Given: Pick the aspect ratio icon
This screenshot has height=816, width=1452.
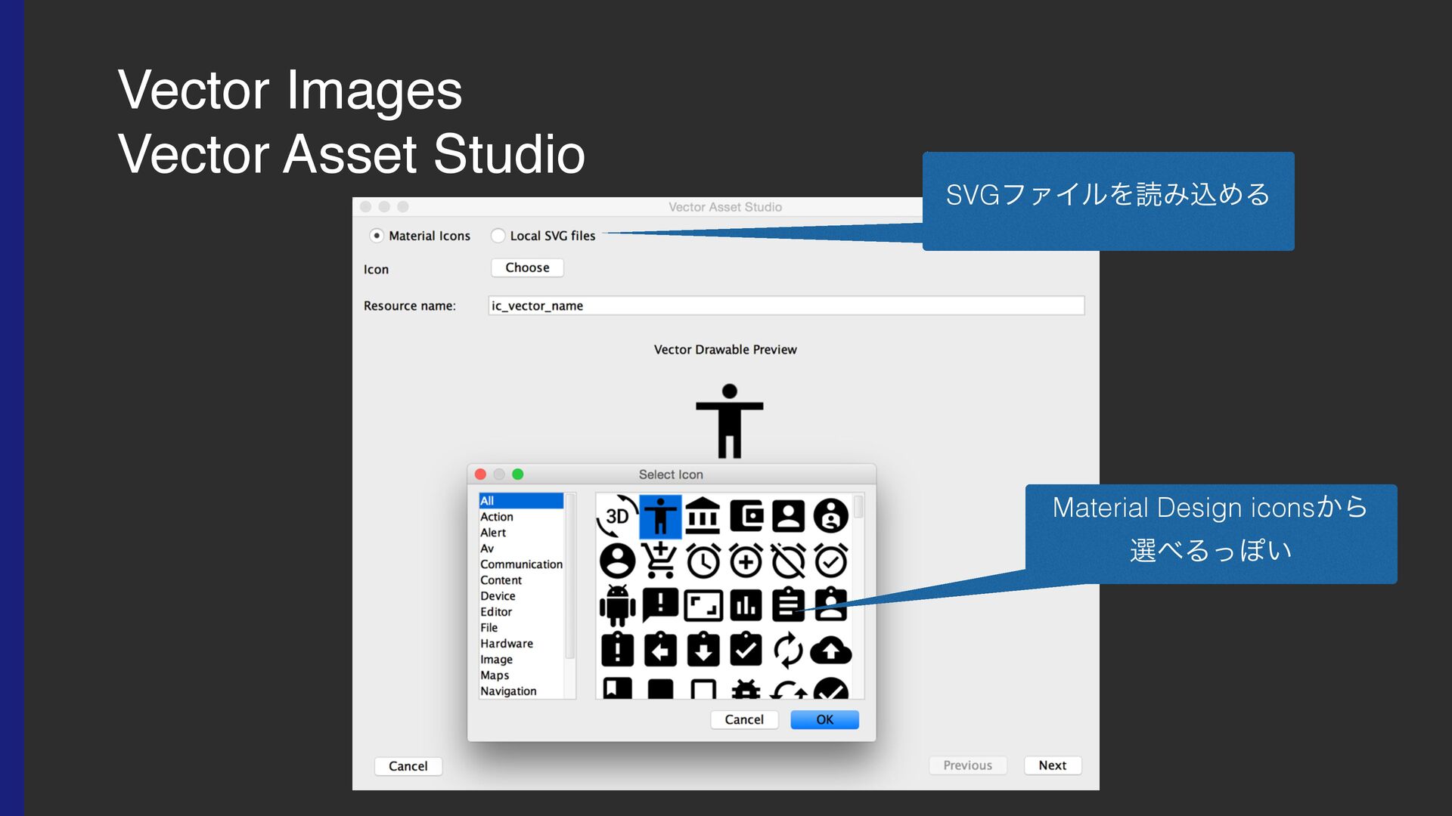Looking at the screenshot, I should [703, 606].
